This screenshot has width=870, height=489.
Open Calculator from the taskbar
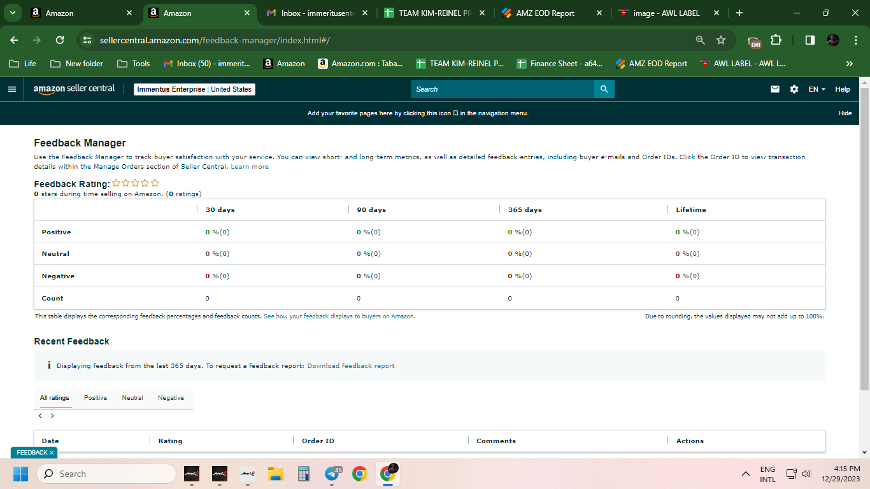[x=303, y=474]
